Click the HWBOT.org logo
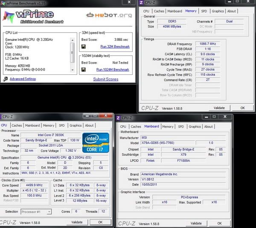 pyautogui.click(x=109, y=15)
